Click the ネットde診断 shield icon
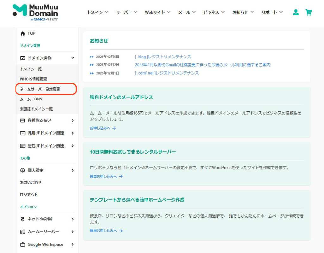324x253 pixels. pos(22,219)
